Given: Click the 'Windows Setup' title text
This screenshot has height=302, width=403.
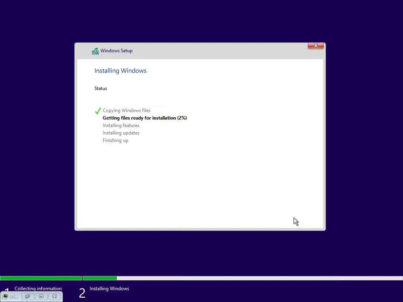Looking at the screenshot, I should (116, 51).
